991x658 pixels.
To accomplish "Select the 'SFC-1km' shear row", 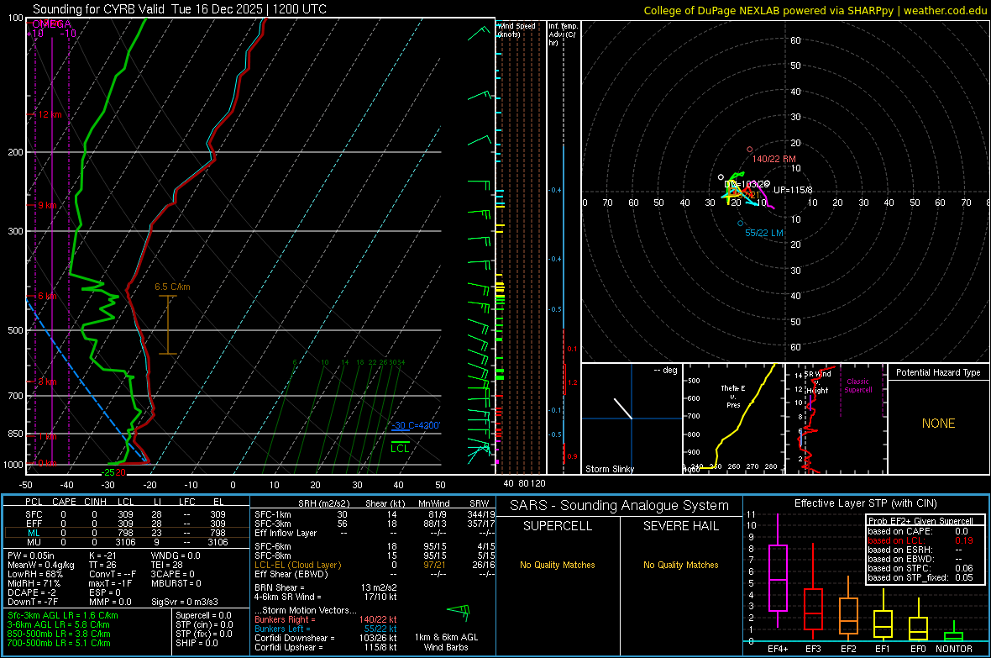I will (375, 514).
